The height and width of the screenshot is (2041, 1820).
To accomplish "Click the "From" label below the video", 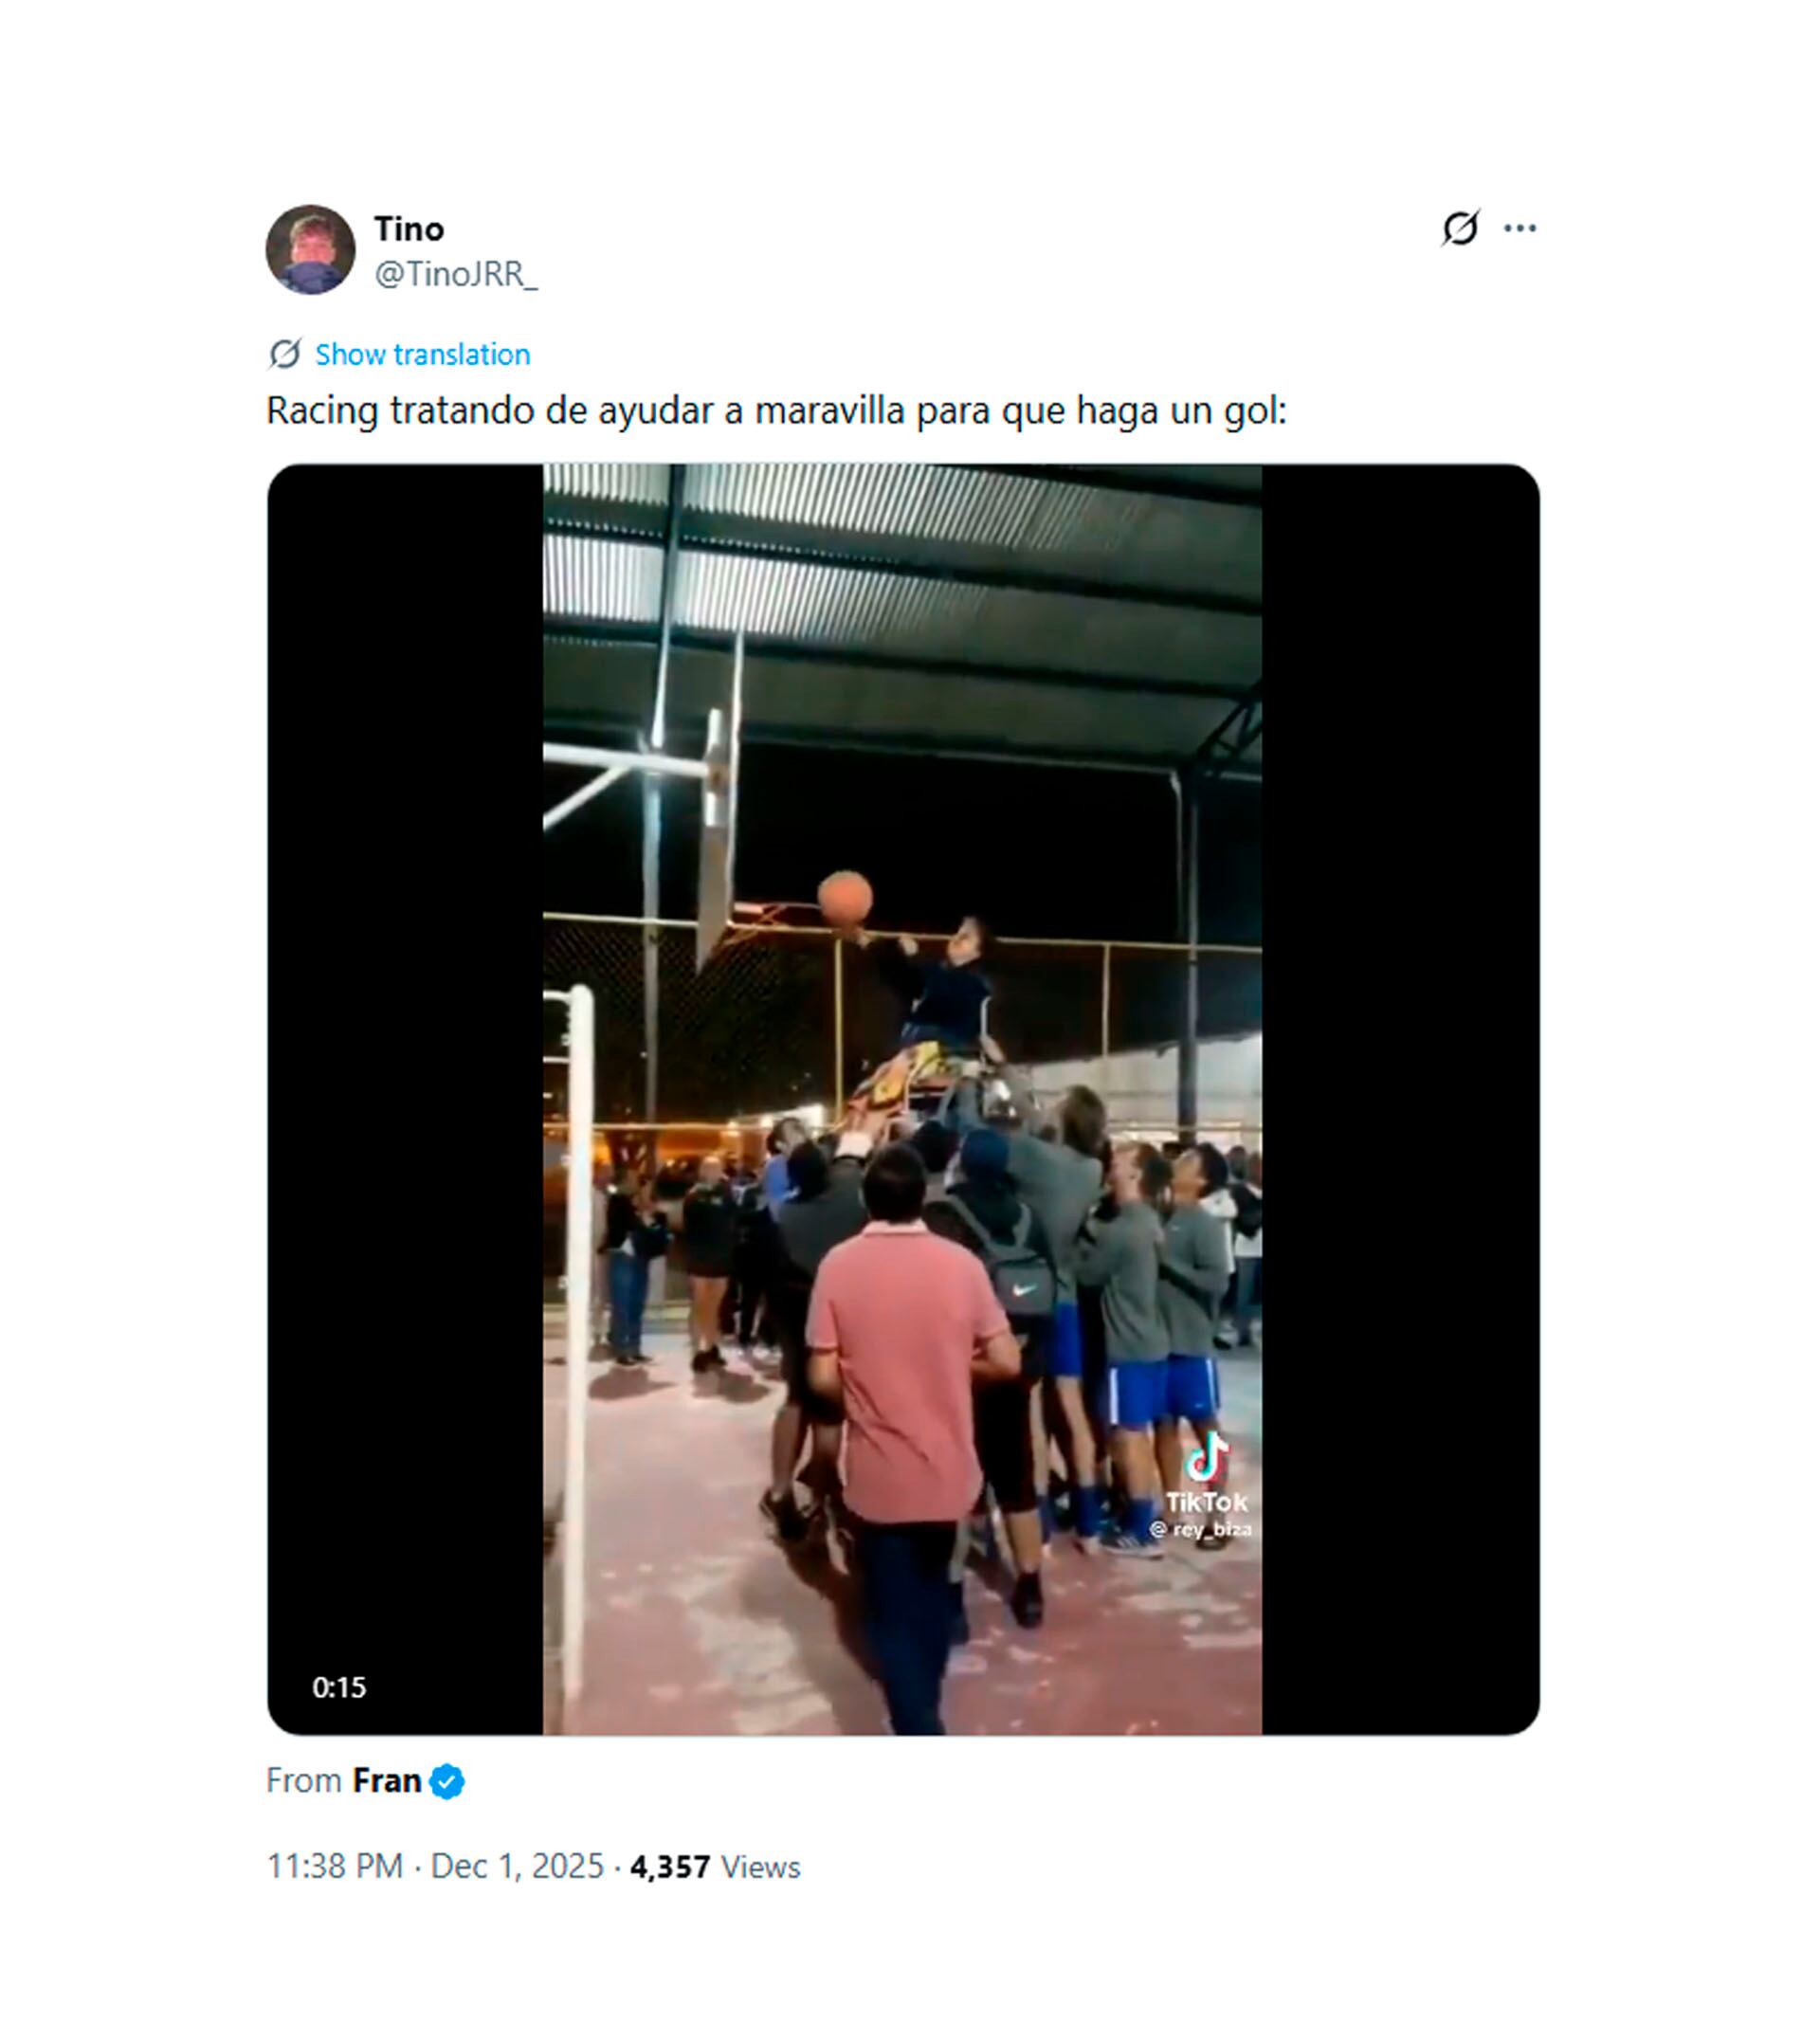I will pyautogui.click(x=304, y=1781).
